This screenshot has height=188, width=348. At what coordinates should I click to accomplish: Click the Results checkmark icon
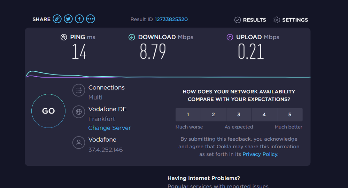point(238,20)
